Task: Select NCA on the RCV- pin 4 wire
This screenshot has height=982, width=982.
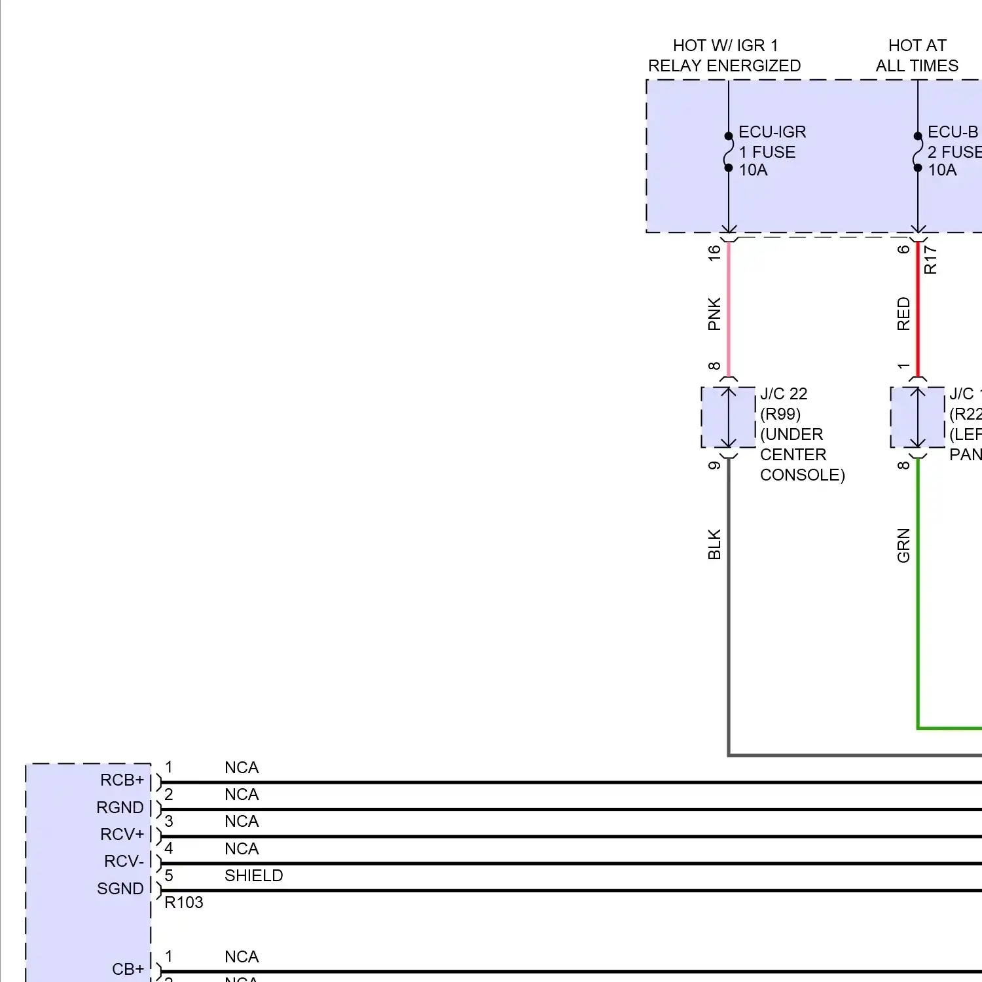Action: (x=242, y=849)
